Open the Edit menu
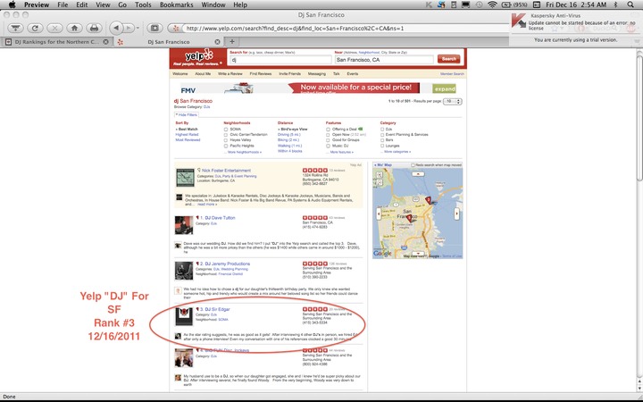Screen dimensions: 643x402 [x=81, y=5]
